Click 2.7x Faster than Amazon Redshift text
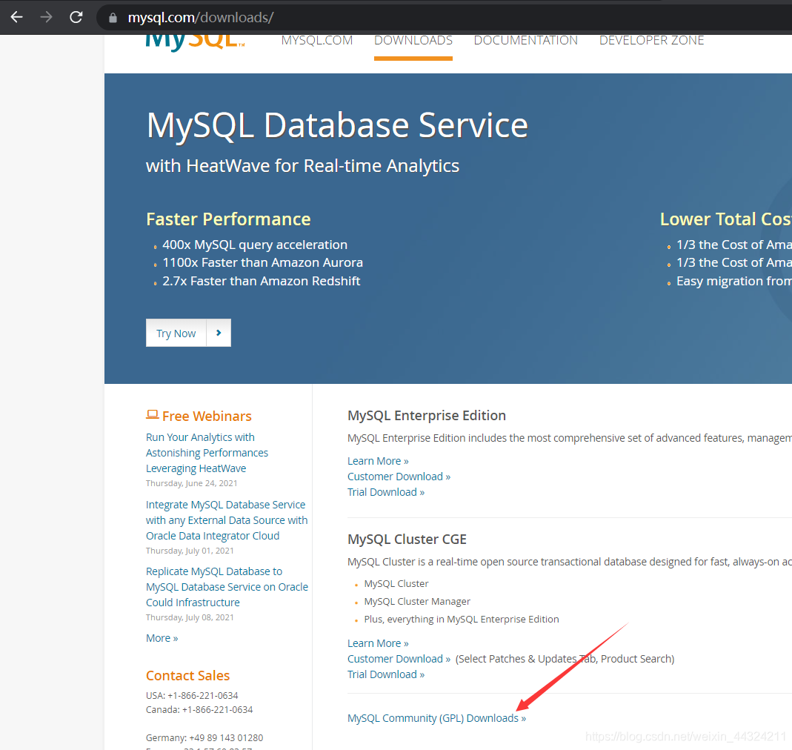This screenshot has height=750, width=792. [261, 281]
